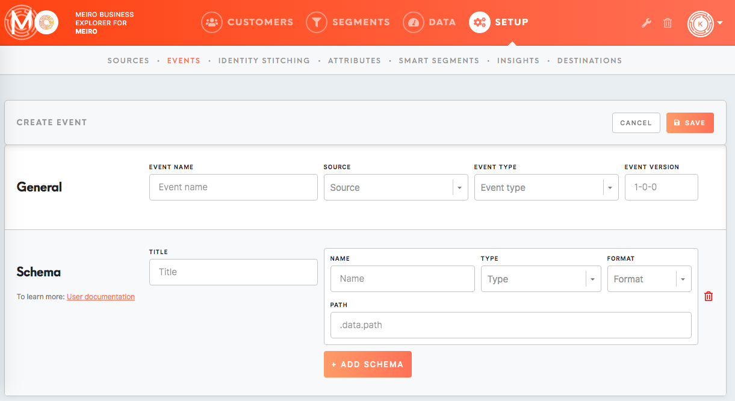Viewport: 735px width, 401px height.
Task: Focus the Event version field
Action: 662,187
